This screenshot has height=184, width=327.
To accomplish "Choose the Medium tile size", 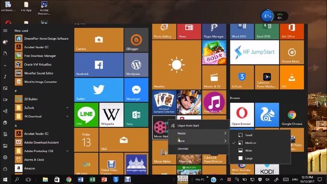I will point(260,143).
